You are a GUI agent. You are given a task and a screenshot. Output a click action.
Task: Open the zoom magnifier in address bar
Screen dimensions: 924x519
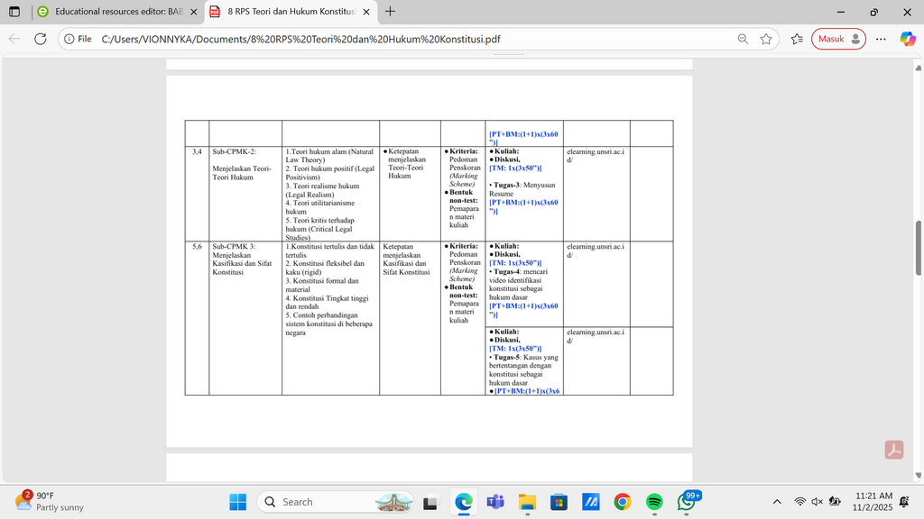point(743,39)
